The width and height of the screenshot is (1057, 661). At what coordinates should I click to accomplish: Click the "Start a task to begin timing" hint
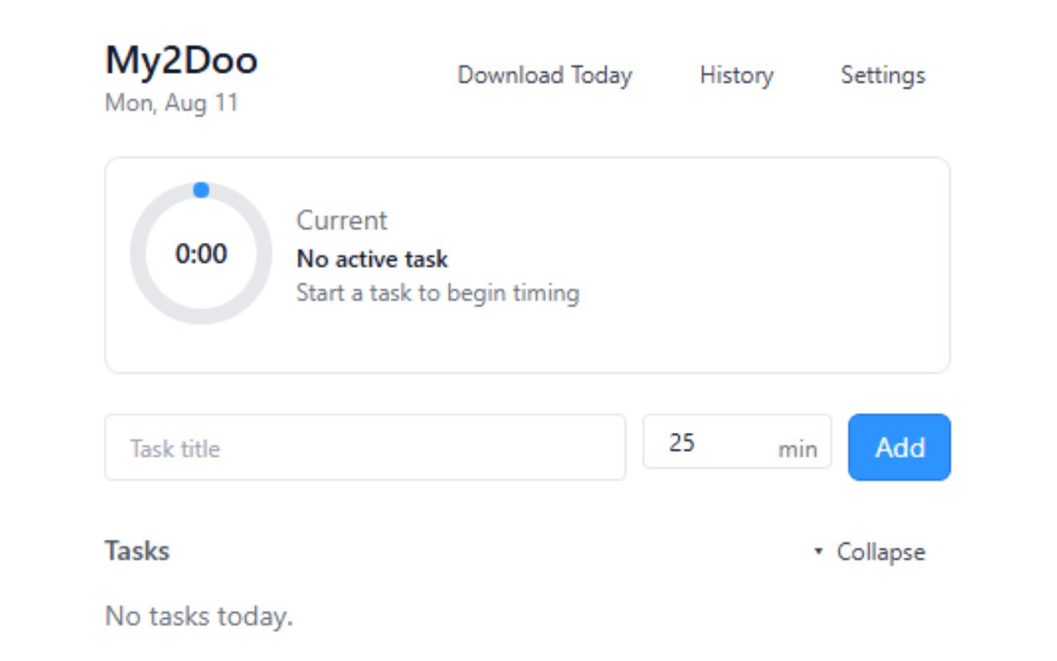438,292
